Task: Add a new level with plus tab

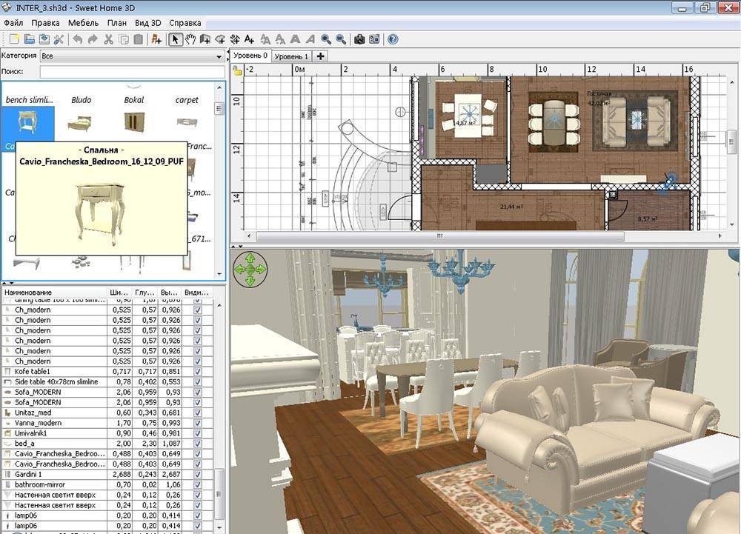Action: (x=320, y=56)
